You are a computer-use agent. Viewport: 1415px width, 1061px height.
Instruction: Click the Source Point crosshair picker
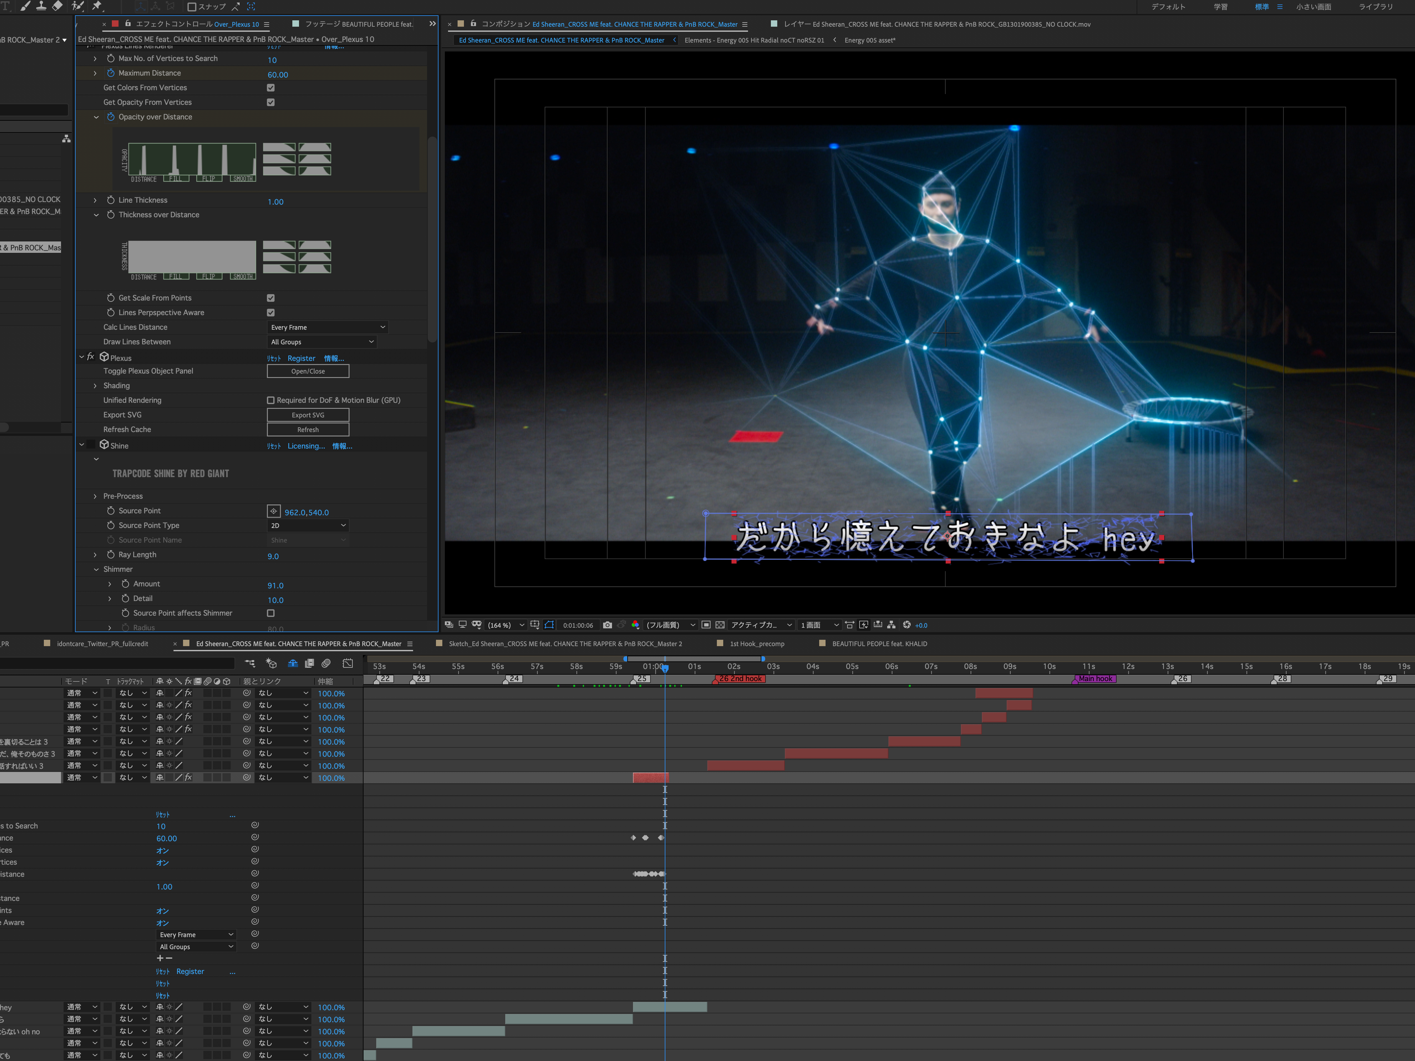(x=273, y=511)
